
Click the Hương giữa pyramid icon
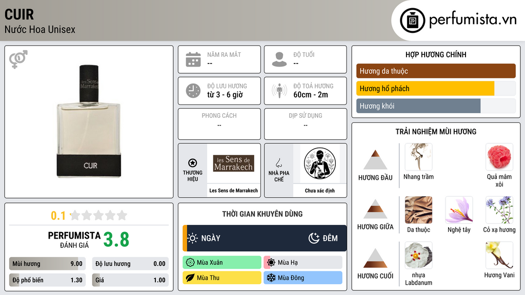pyautogui.click(x=375, y=209)
